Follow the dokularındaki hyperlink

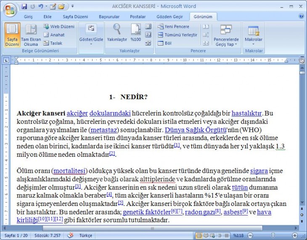pos(110,113)
